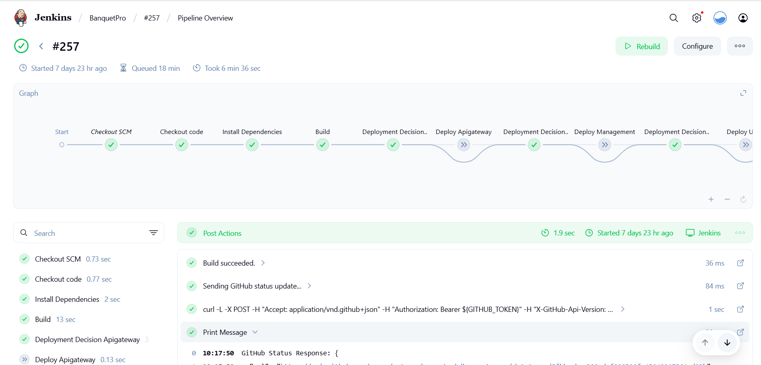This screenshot has height=365, width=761.
Task: Collapse the Print Message step
Action: [x=255, y=332]
